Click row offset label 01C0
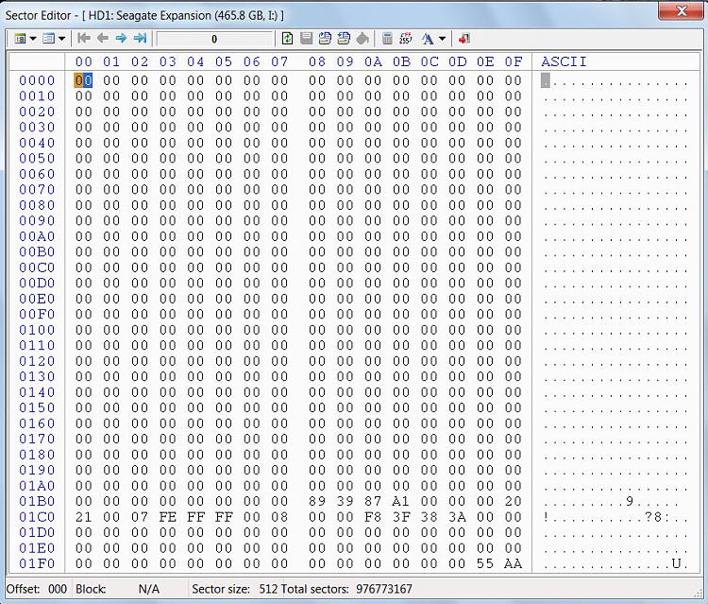Image resolution: width=708 pixels, height=604 pixels. pos(37,517)
